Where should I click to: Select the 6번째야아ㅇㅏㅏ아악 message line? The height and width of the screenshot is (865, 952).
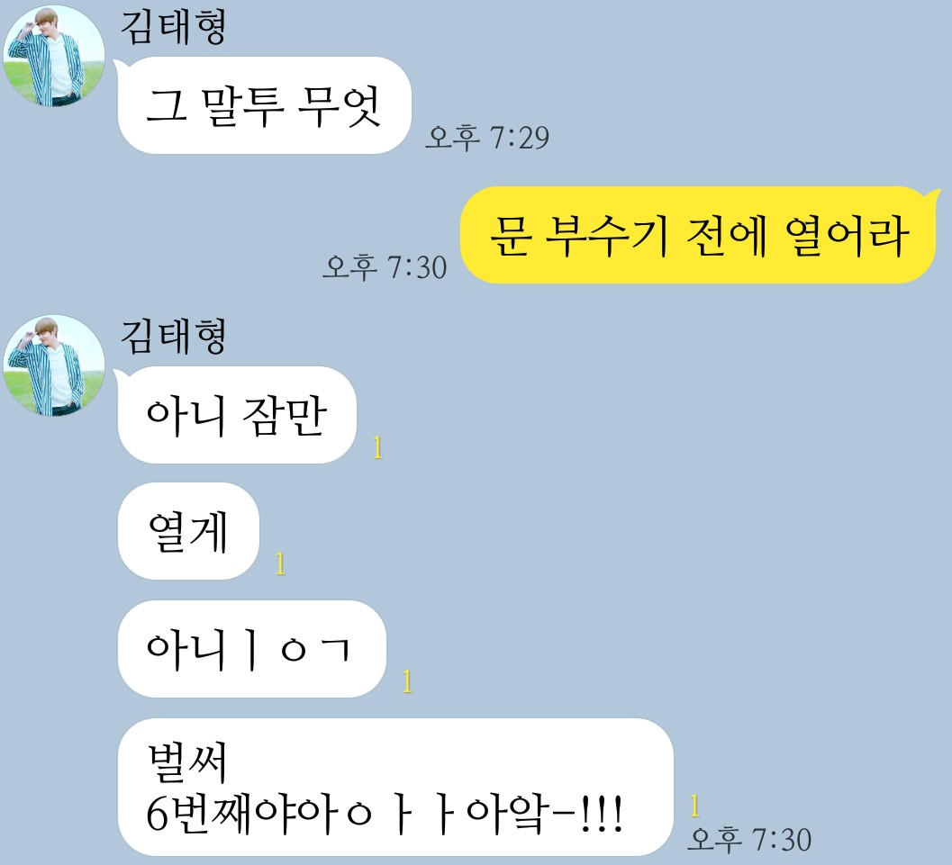click(x=385, y=815)
